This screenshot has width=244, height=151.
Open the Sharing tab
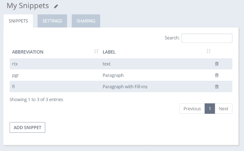pyautogui.click(x=86, y=21)
